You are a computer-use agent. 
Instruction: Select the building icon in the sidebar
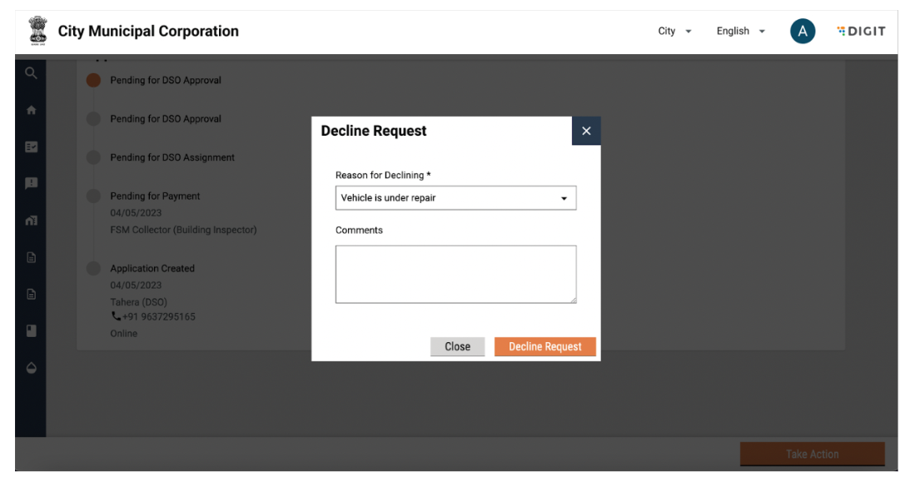31,221
